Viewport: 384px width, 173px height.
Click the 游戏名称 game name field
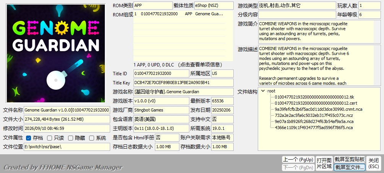(184, 92)
